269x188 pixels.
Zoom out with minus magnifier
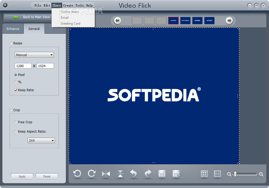(229, 174)
